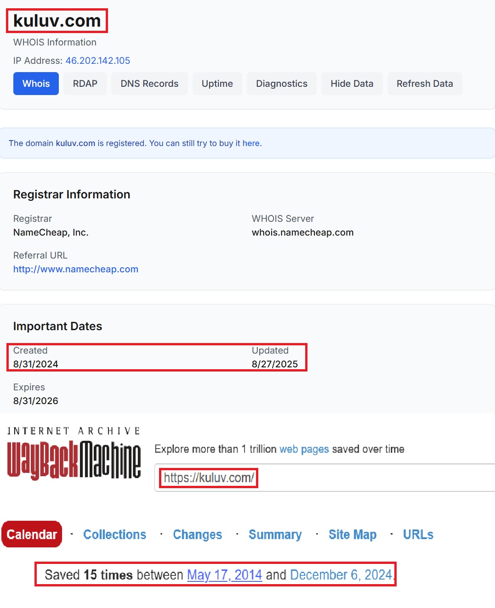Click the kuluv.com link in the notice
The image size is (495, 608).
[x=75, y=143]
